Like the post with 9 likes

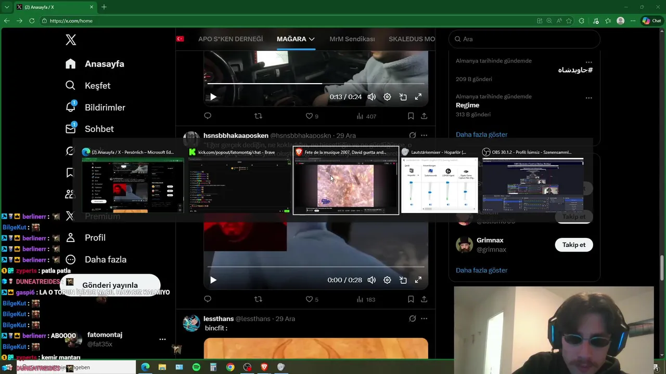pyautogui.click(x=312, y=116)
